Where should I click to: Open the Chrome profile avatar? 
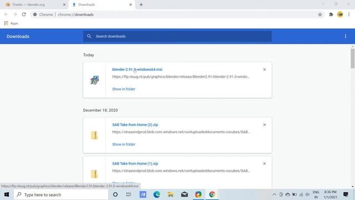(x=340, y=14)
